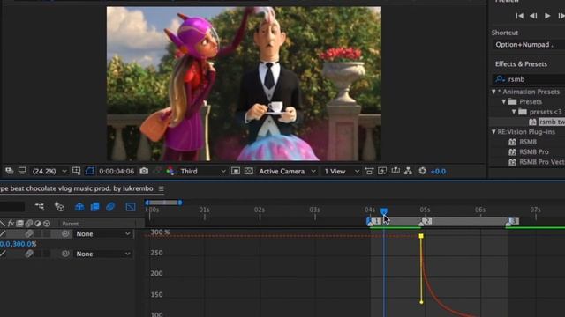Show channel and color management settings
Image resolution: width=565 pixels, height=317 pixels.
tap(170, 171)
